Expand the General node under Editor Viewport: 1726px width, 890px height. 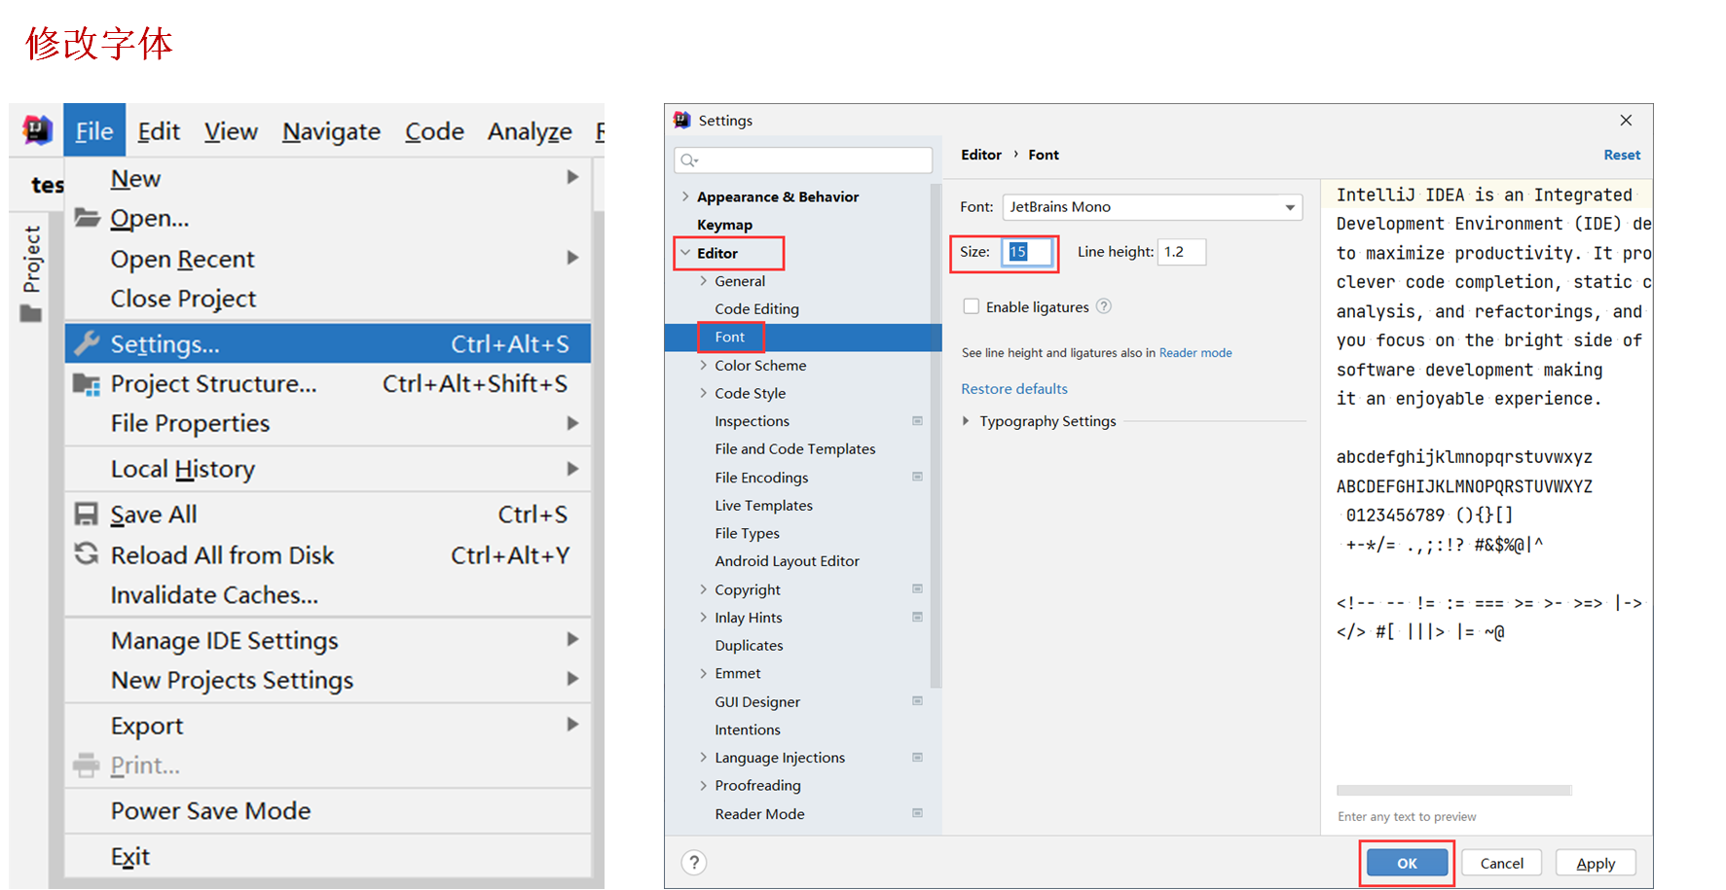tap(704, 281)
